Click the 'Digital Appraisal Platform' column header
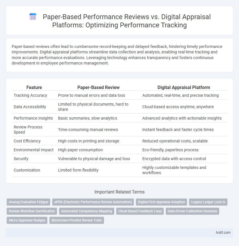The image size is (239, 246). (x=184, y=87)
